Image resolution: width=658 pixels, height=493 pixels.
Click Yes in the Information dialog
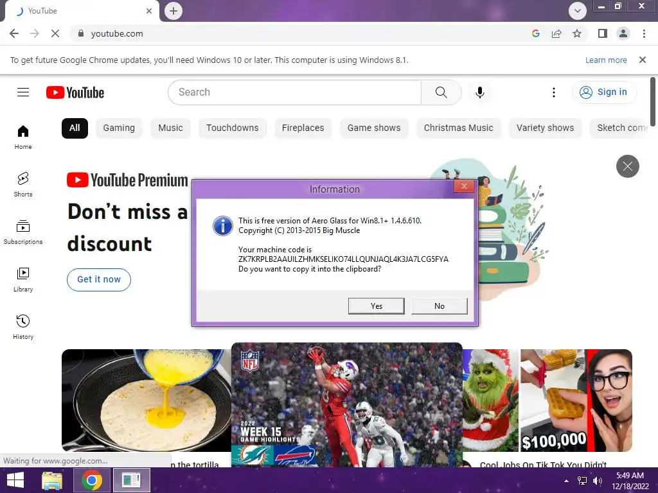[x=377, y=306]
